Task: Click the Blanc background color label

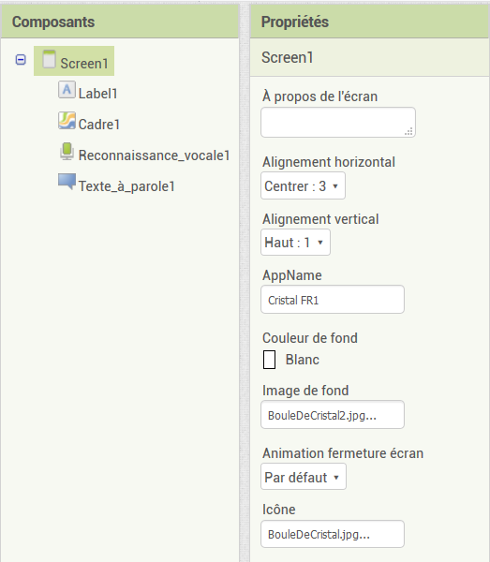Action: tap(303, 360)
